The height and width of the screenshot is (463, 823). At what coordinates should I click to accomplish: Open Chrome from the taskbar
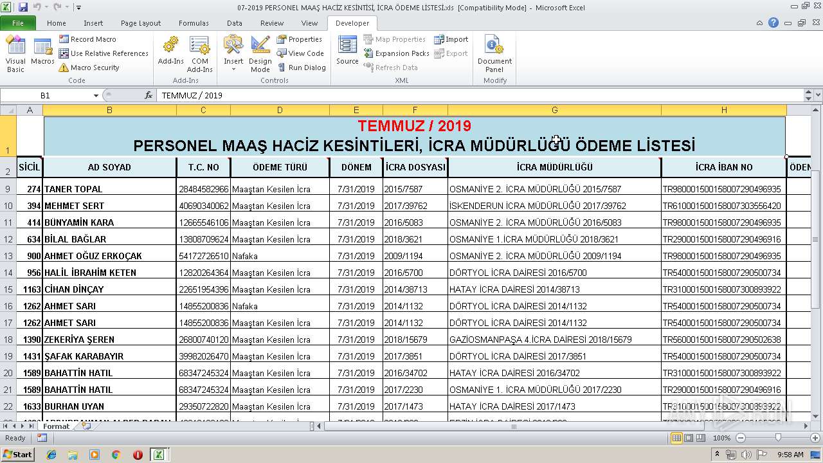[x=116, y=455]
